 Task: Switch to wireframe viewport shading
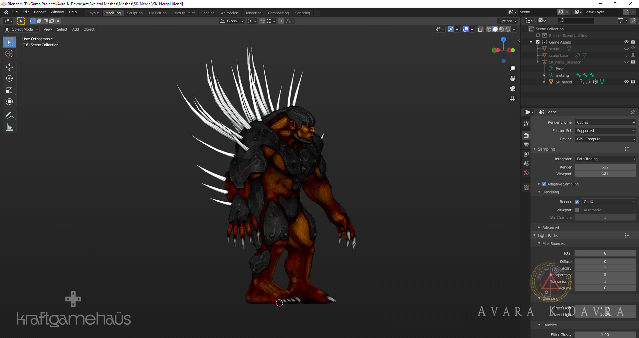pyautogui.click(x=489, y=29)
